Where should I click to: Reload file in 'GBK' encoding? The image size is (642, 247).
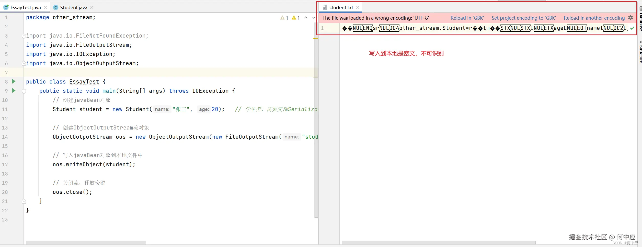pyautogui.click(x=467, y=18)
